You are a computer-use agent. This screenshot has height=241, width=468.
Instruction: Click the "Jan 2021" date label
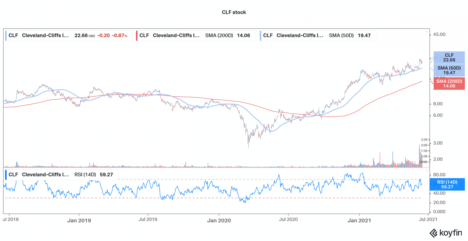[359, 220]
